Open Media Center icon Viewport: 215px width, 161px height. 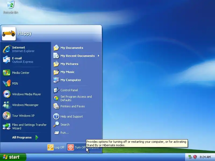(x=6, y=73)
